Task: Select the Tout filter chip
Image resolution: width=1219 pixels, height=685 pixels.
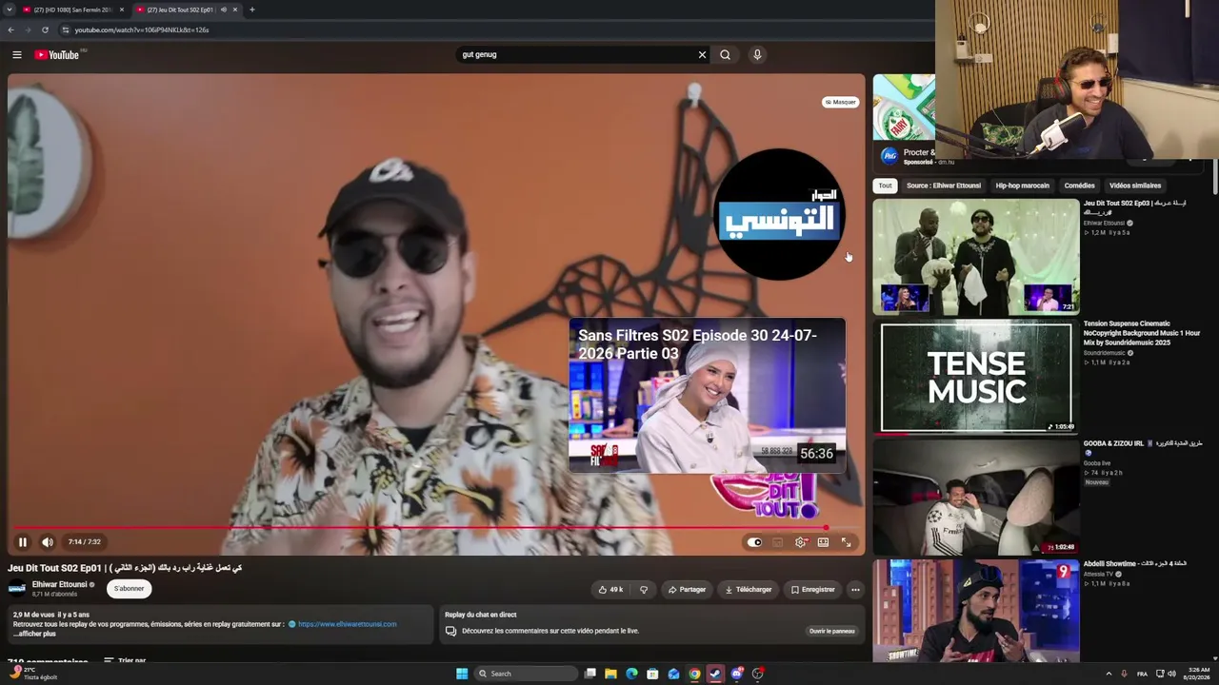Action: click(885, 186)
